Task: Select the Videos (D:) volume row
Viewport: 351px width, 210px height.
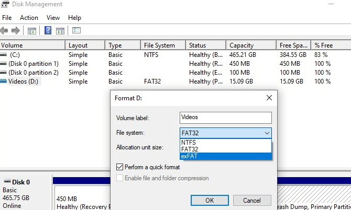Action: pyautogui.click(x=175, y=81)
